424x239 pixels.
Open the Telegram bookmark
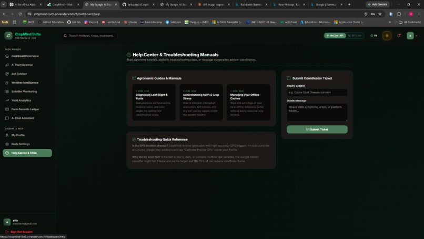(x=173, y=22)
